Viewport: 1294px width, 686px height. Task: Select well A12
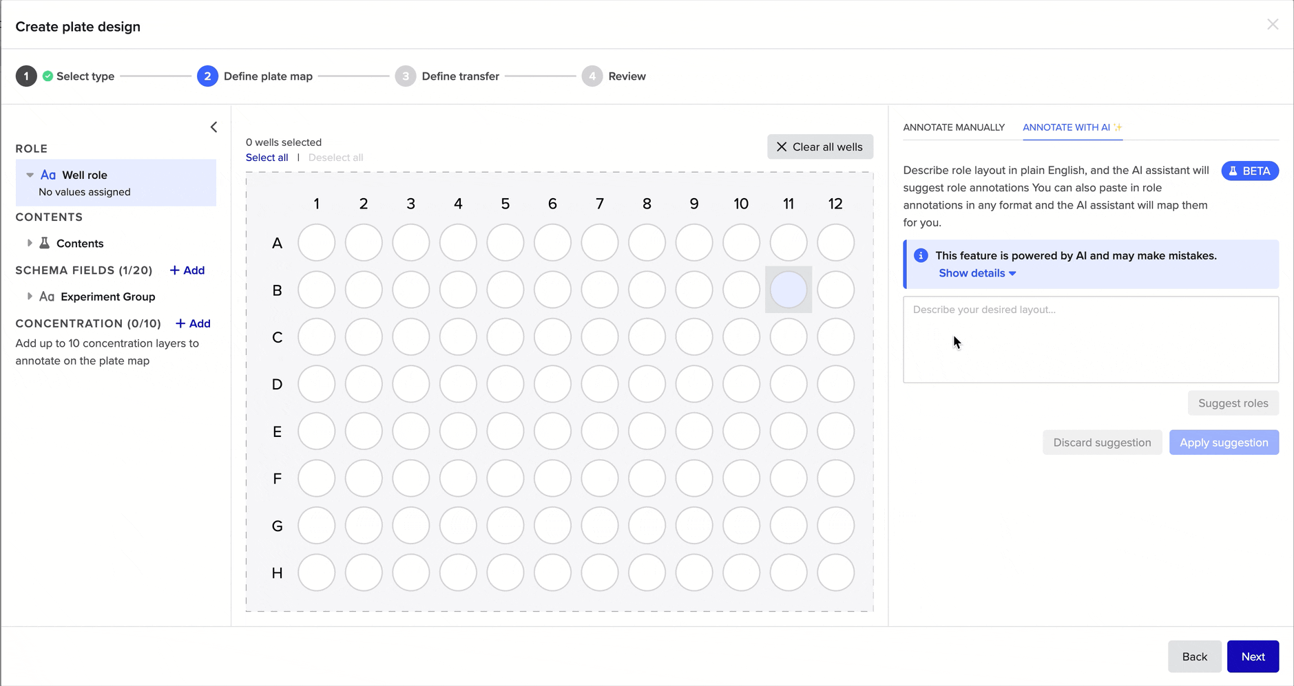point(835,243)
